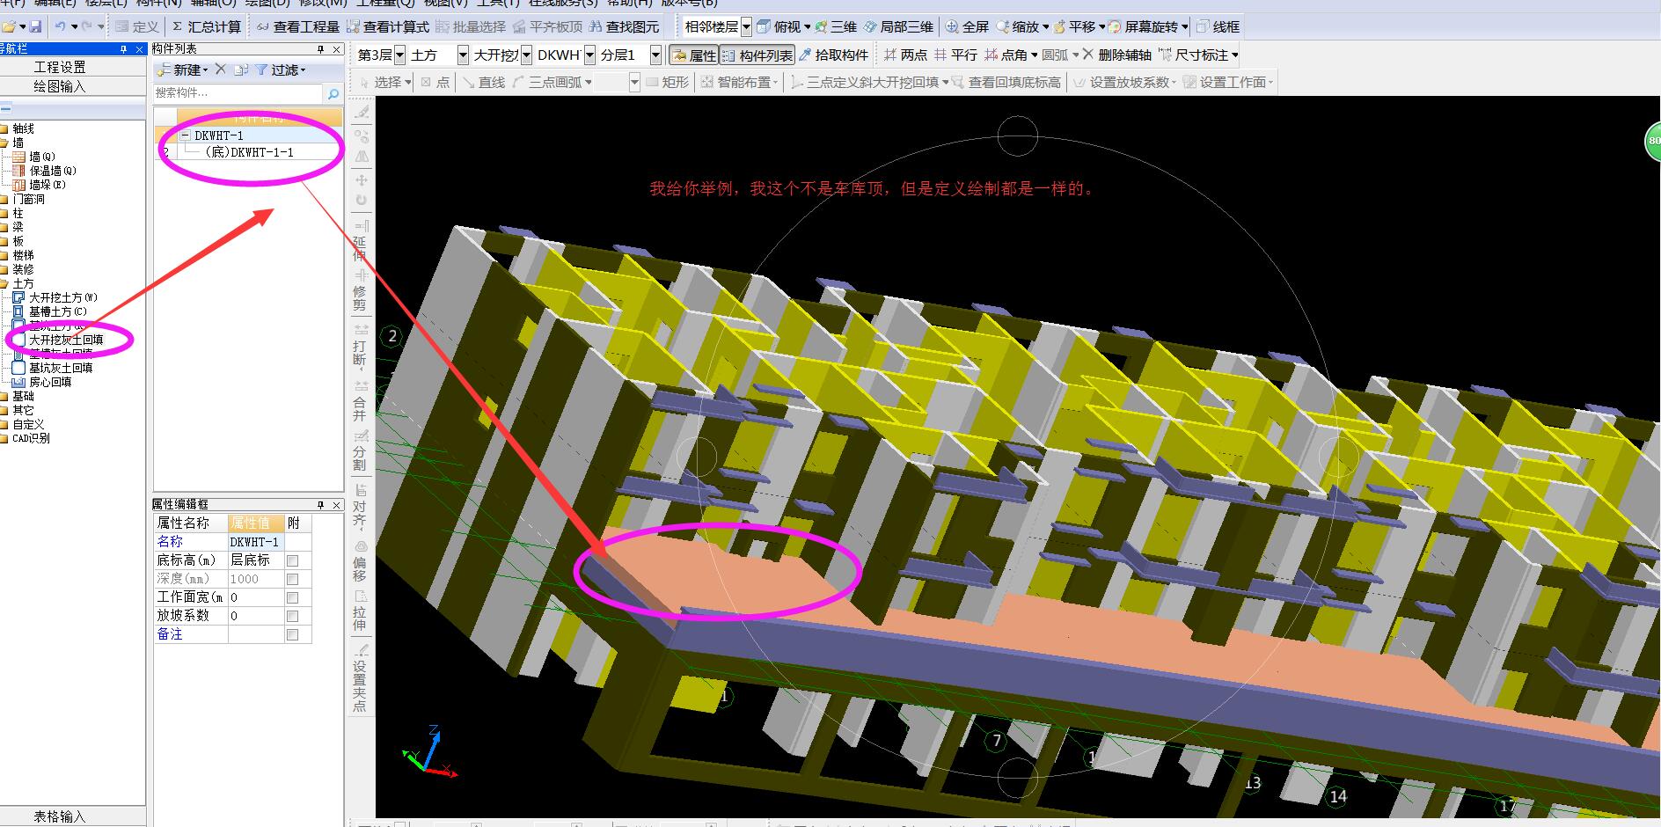This screenshot has width=1661, height=827.
Task: Open CAD识别 folder in navigation tree
Action: click(31, 438)
